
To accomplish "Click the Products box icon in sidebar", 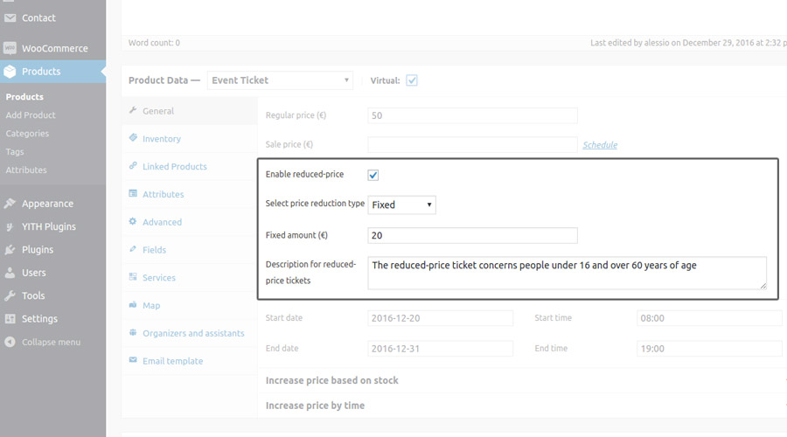I will [10, 72].
